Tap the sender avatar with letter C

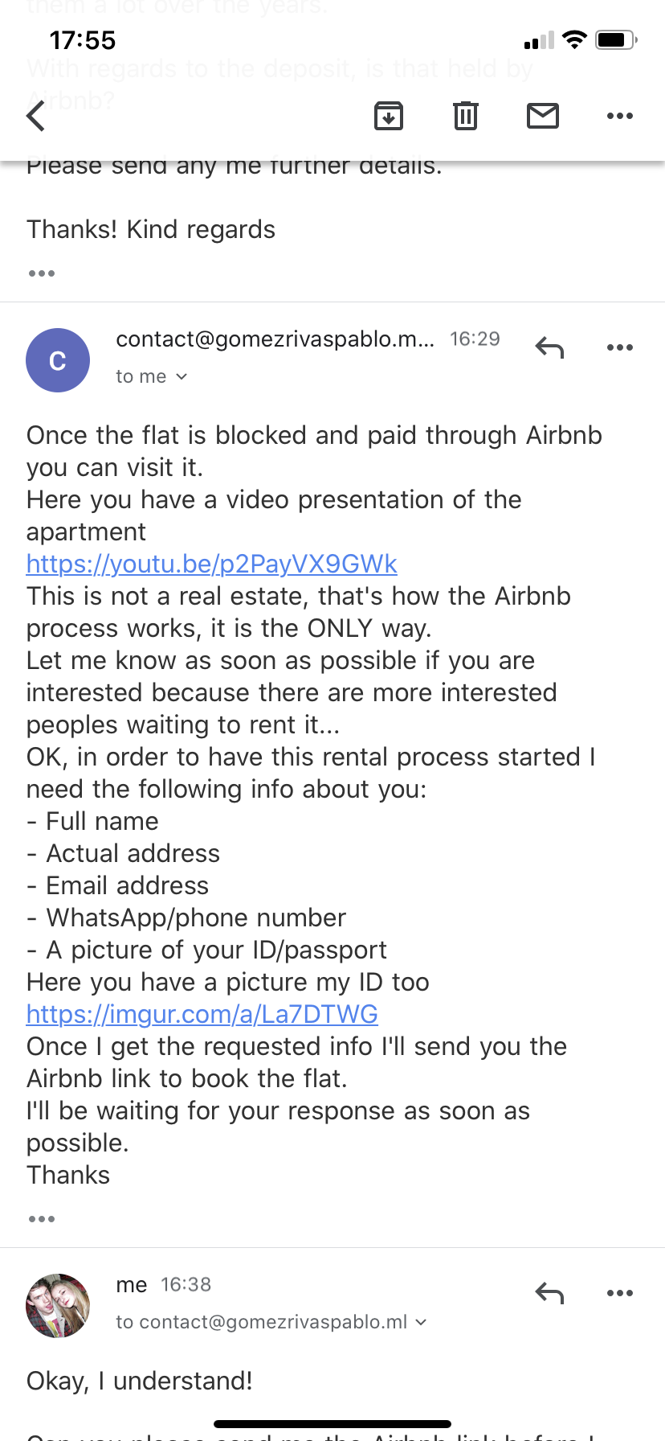tap(58, 360)
